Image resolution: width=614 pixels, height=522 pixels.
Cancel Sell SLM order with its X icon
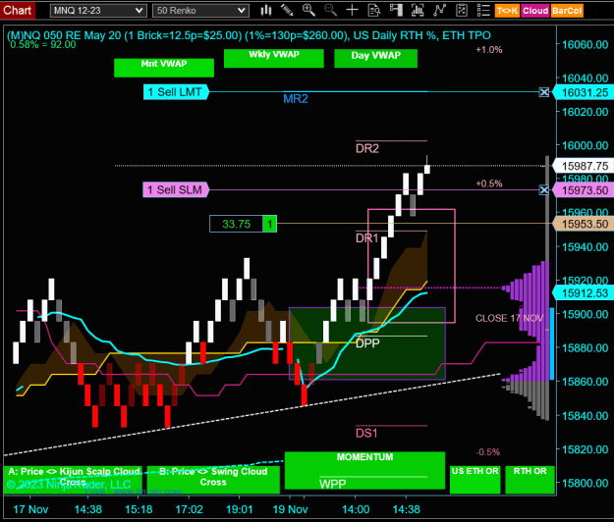coord(544,190)
